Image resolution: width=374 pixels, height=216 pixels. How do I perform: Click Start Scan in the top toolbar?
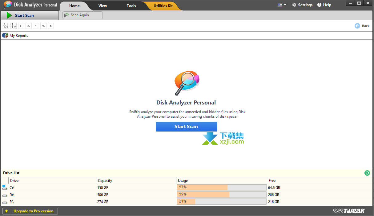click(x=30, y=15)
